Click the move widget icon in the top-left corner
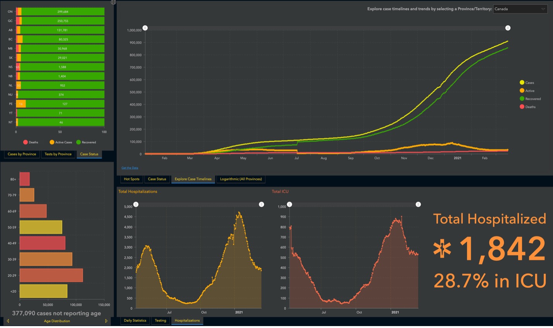Viewport: 553px width, 328px height. click(x=113, y=2)
